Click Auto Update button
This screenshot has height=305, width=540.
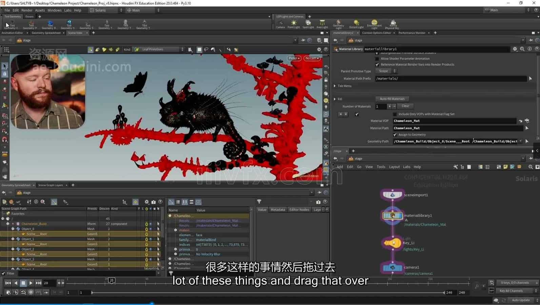[x=521, y=300]
